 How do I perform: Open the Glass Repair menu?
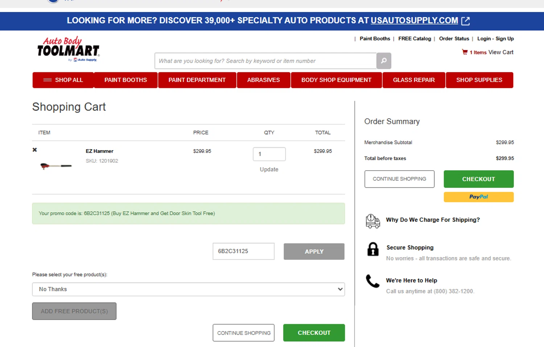(x=414, y=80)
